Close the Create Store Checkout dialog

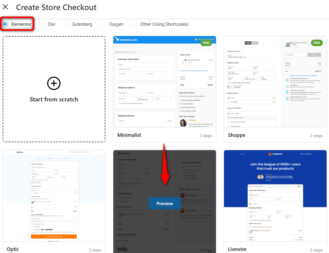pyautogui.click(x=5, y=7)
